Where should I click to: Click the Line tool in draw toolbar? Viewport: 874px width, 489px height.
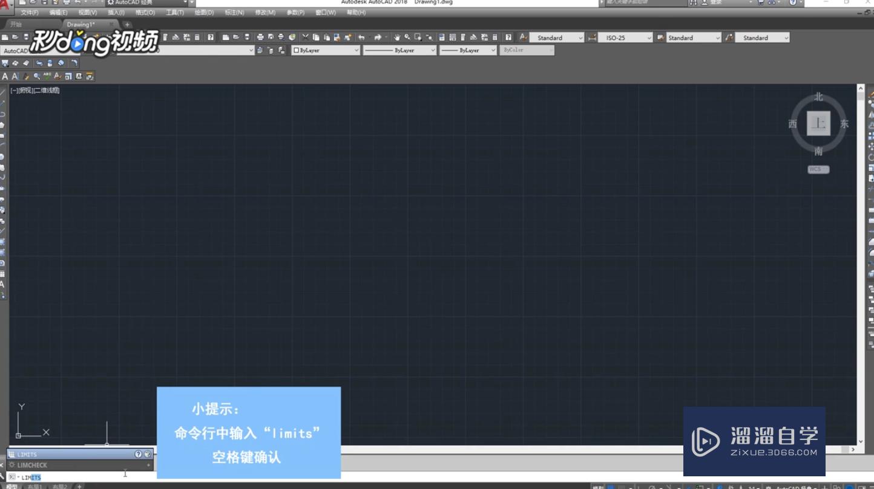click(3, 91)
